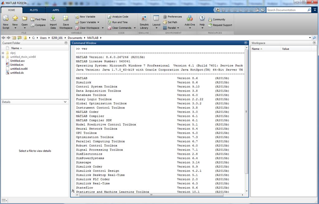
Task: Click E200_101 in the path bar
Action: click(57, 38)
